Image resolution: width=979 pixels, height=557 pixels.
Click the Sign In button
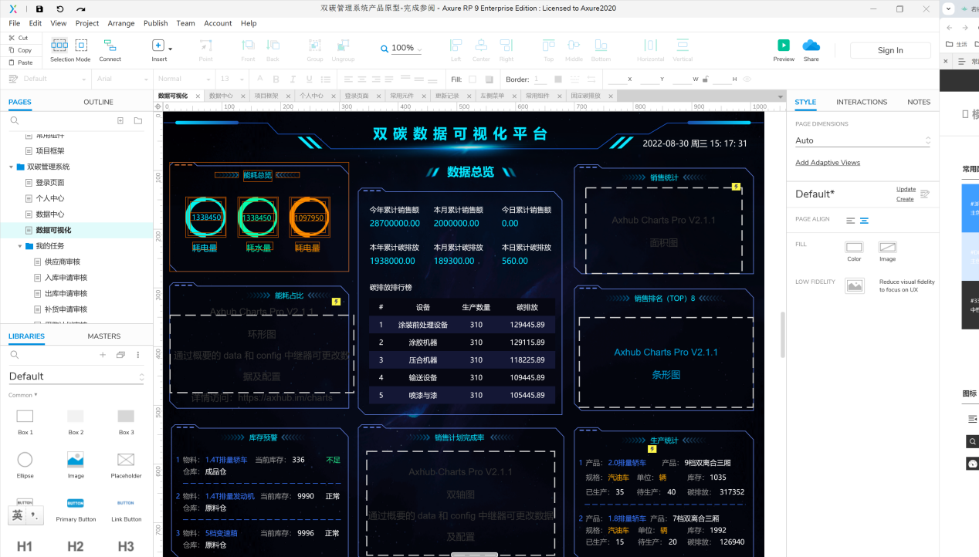pos(889,50)
